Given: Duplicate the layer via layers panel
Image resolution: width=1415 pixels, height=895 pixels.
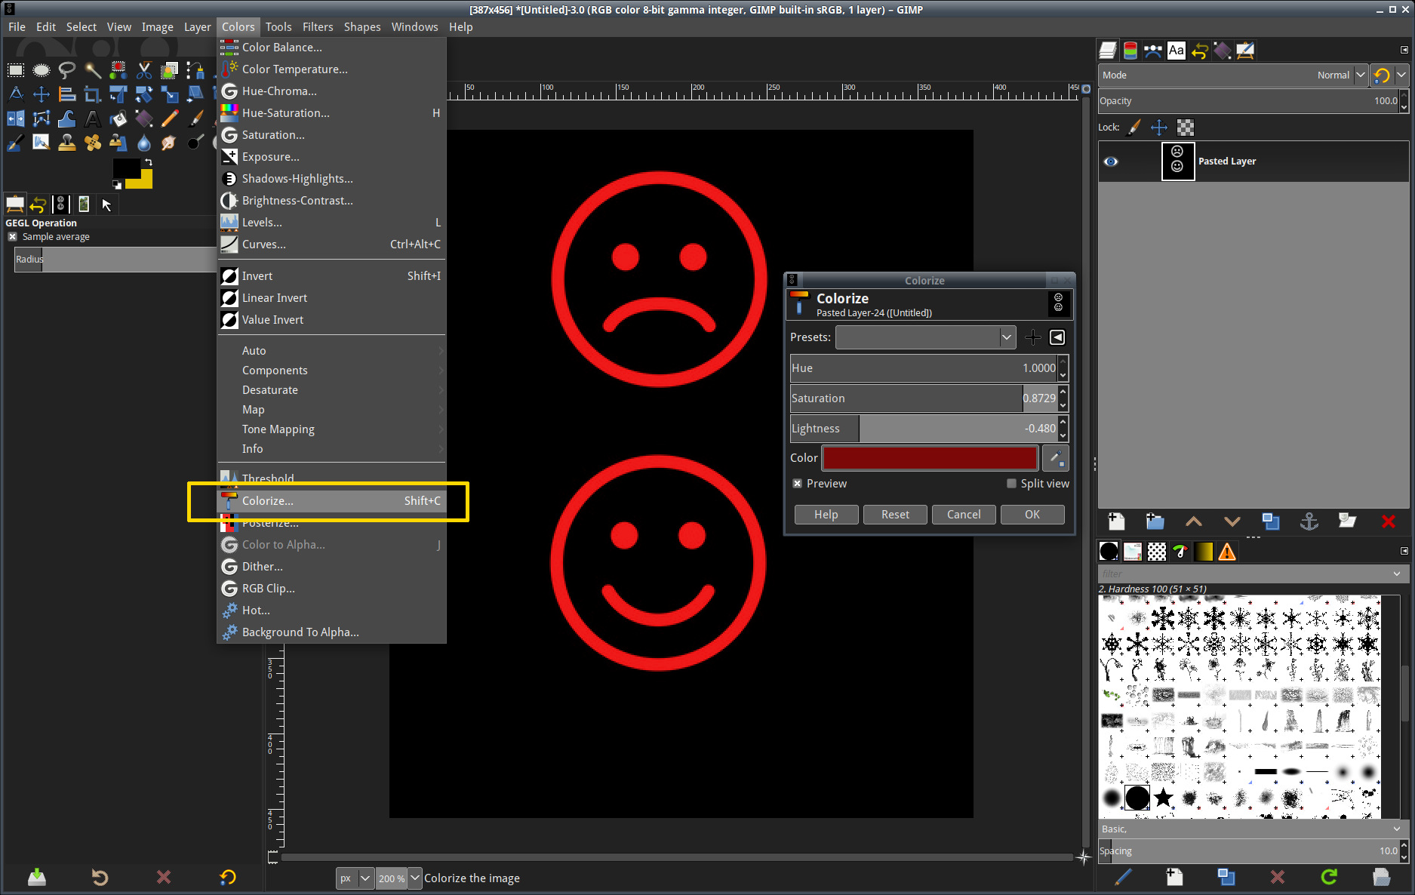Looking at the screenshot, I should (x=1271, y=521).
